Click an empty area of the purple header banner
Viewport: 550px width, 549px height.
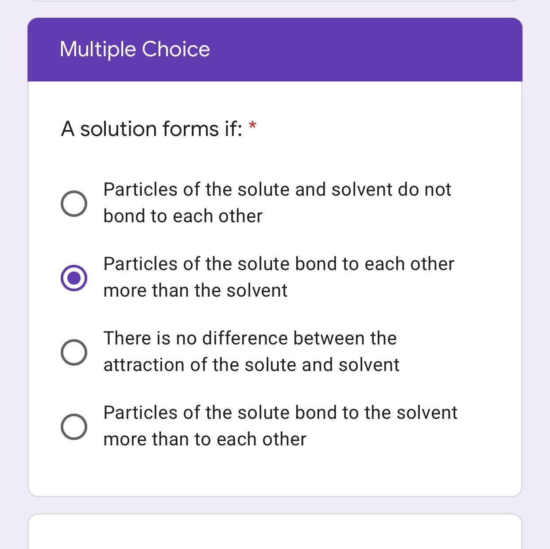coord(376,50)
